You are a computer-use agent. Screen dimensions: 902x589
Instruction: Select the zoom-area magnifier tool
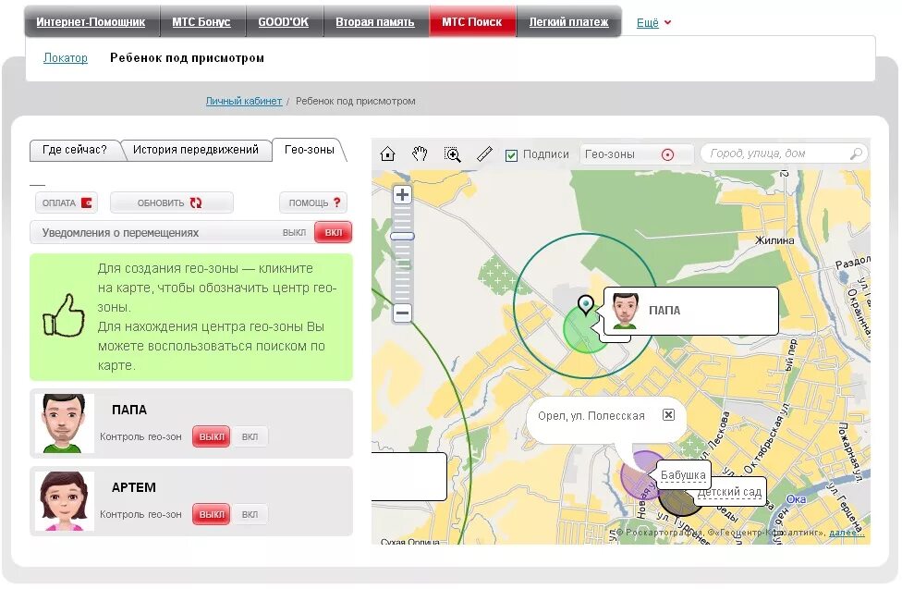click(x=453, y=153)
